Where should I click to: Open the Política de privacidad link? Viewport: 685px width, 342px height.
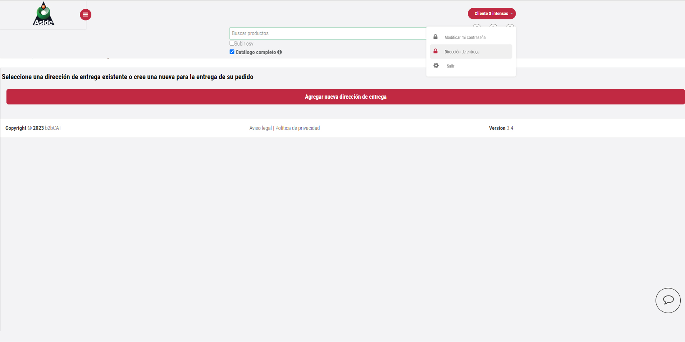(x=297, y=128)
